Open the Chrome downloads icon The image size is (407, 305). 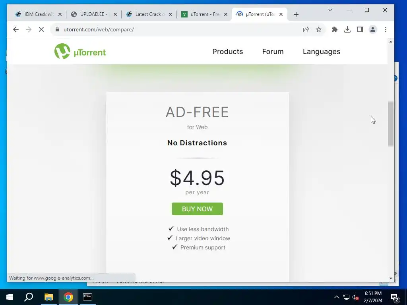click(x=347, y=29)
